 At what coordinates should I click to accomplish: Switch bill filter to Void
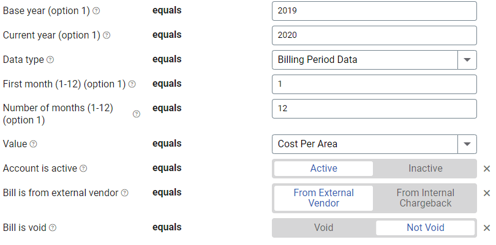(323, 227)
